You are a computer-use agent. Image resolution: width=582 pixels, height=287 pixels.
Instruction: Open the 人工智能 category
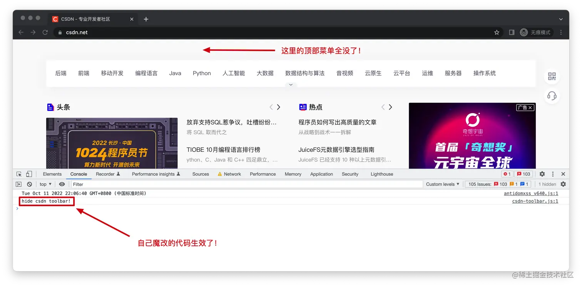tap(234, 73)
